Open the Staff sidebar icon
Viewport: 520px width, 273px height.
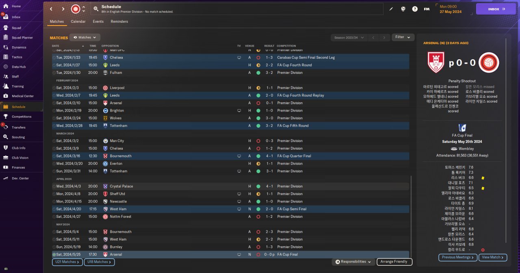point(6,77)
